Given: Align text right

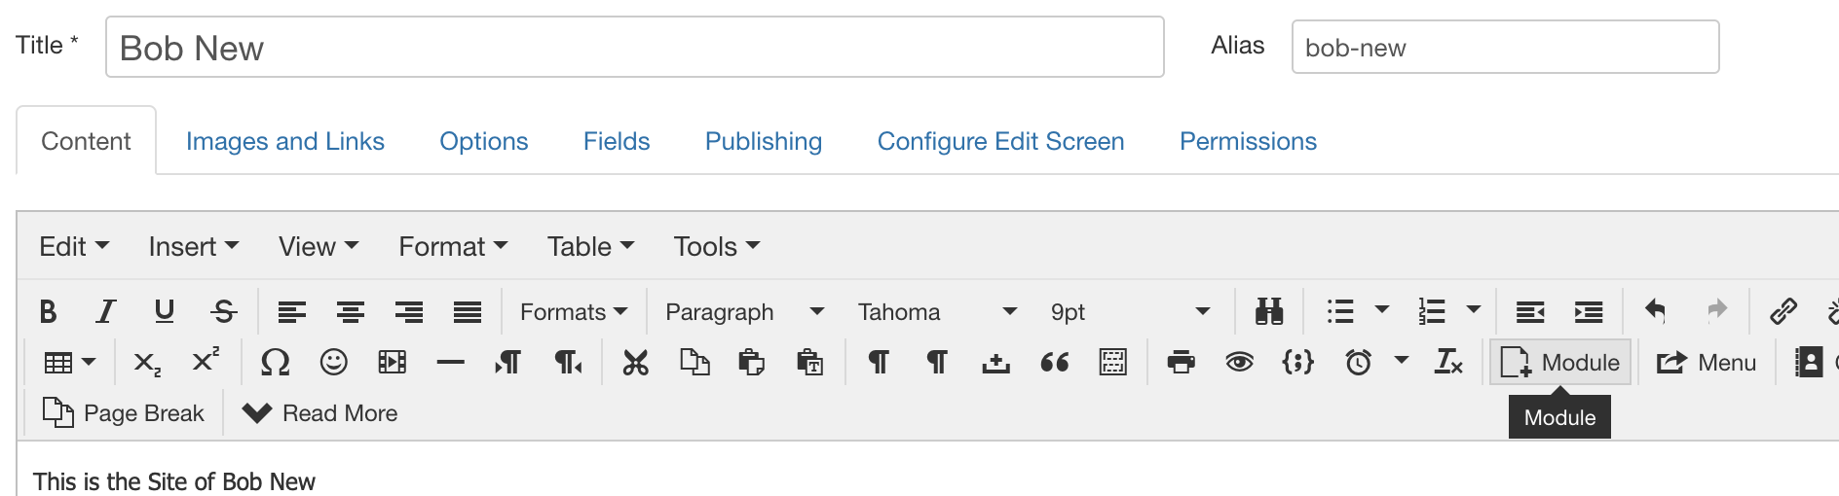Looking at the screenshot, I should pyautogui.click(x=409, y=311).
